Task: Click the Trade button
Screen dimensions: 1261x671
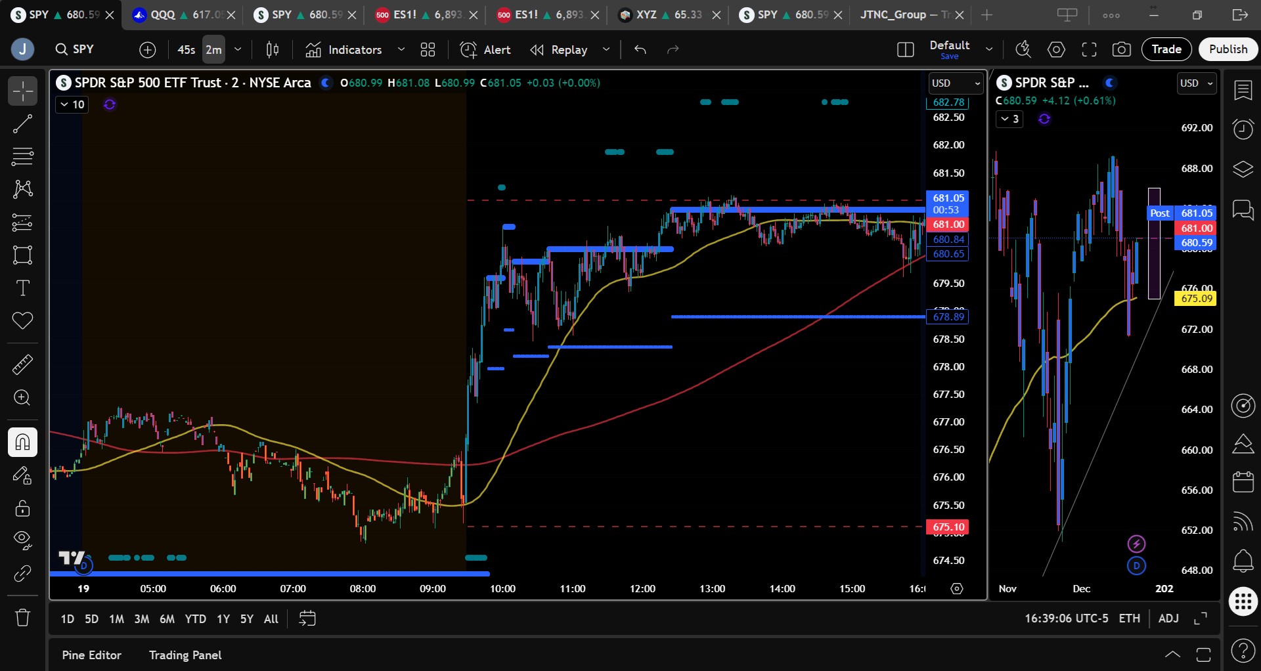Action: coord(1166,49)
